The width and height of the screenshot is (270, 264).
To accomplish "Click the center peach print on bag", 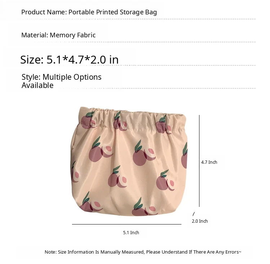I will coord(144,153).
